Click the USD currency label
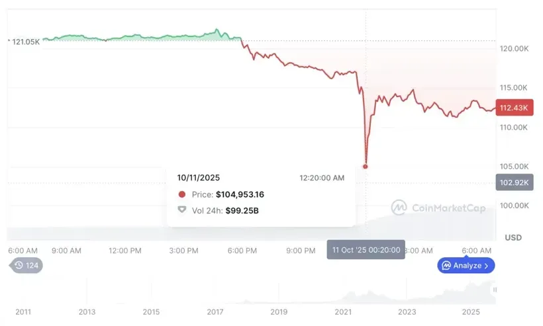 513,237
